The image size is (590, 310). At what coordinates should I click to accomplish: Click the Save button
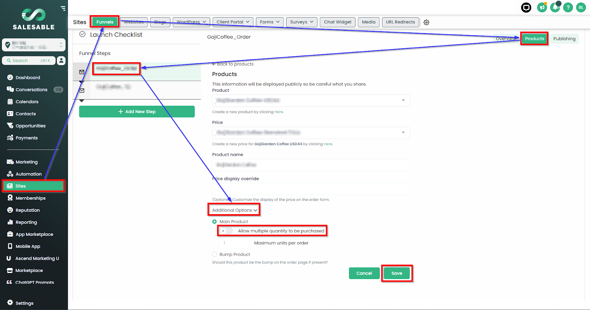[397, 273]
